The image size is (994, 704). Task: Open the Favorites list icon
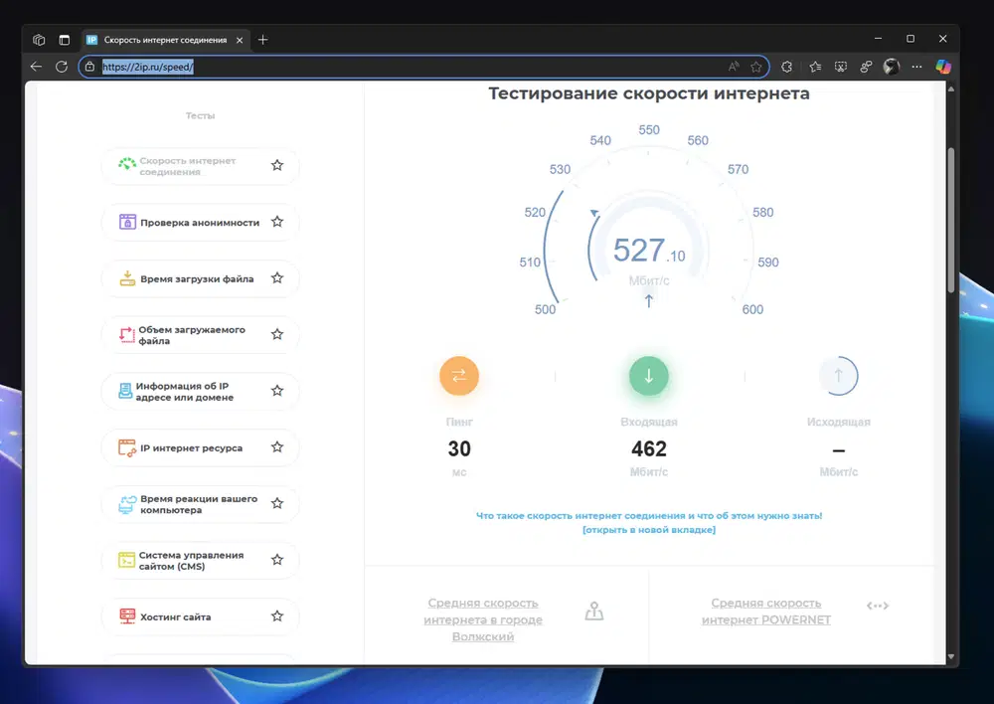click(x=815, y=67)
